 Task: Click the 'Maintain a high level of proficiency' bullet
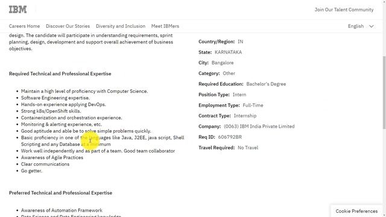84,91
